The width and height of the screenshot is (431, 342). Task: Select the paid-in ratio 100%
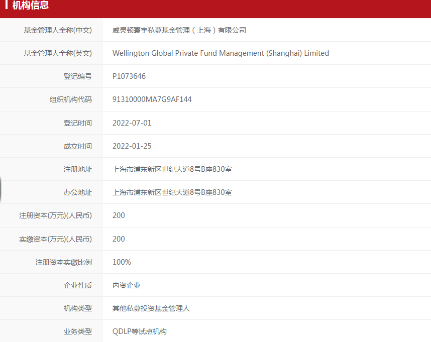tap(122, 262)
